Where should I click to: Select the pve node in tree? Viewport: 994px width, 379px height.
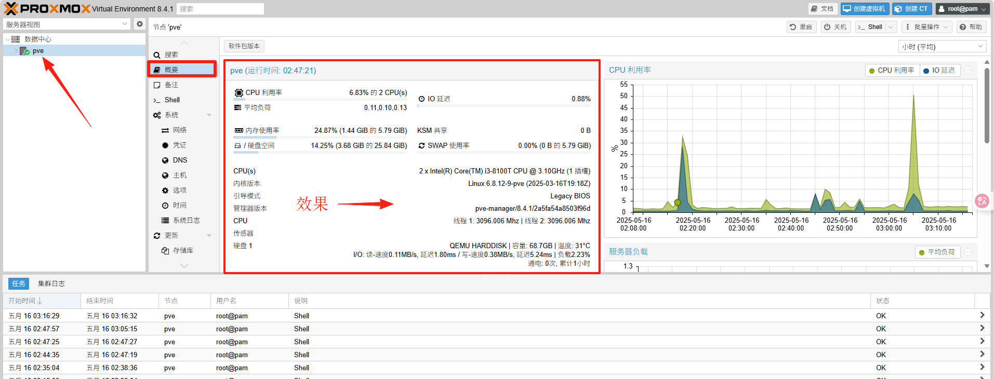(38, 51)
